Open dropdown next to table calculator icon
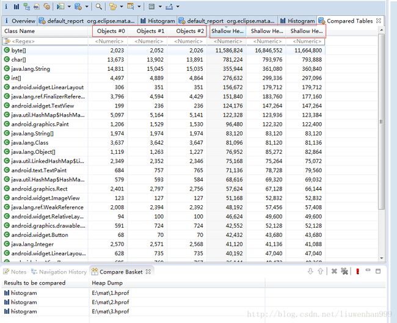This screenshot has width=397, height=323. 160,7
